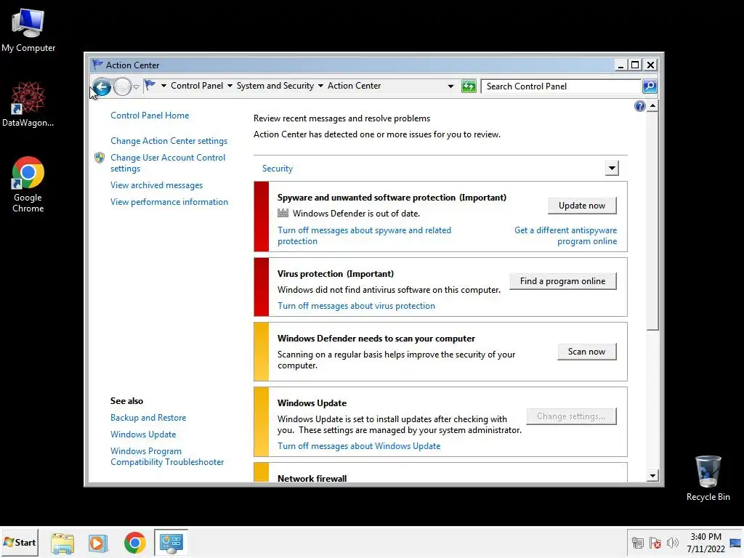Open help with blue question mark icon
This screenshot has width=744, height=558.
point(639,106)
